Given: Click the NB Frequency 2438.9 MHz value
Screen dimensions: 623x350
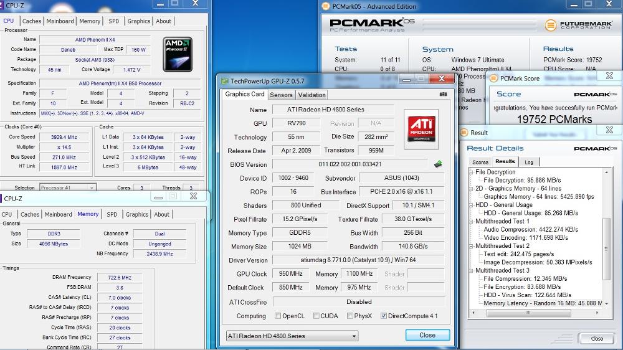Looking at the screenshot, I should pyautogui.click(x=159, y=254).
